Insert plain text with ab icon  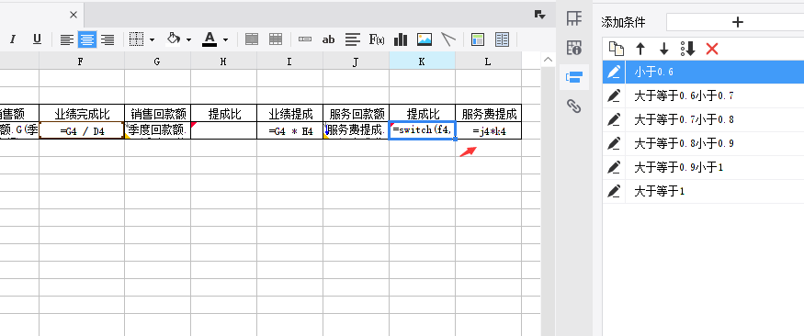tap(328, 39)
